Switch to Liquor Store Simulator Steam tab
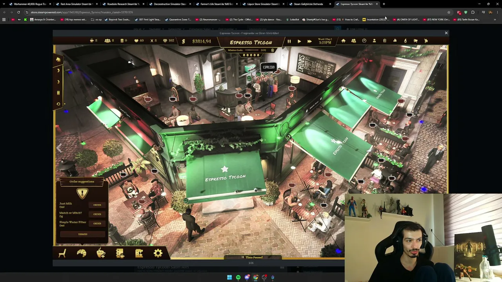The height and width of the screenshot is (282, 502). click(263, 4)
